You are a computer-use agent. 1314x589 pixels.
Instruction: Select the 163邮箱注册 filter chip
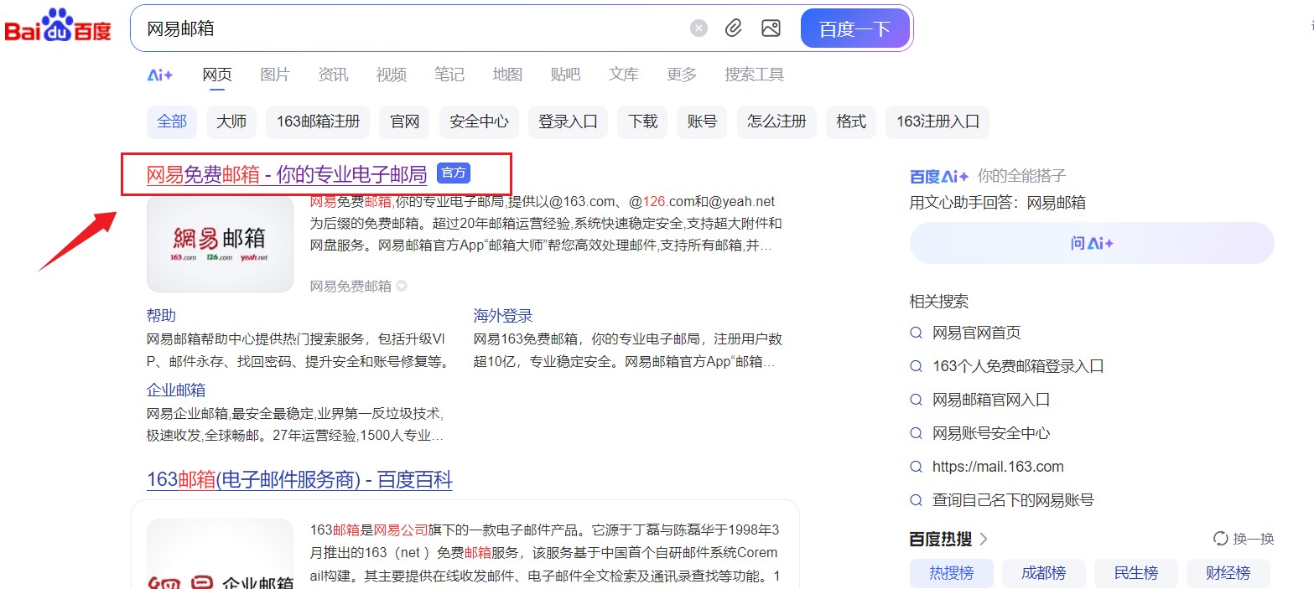[318, 121]
